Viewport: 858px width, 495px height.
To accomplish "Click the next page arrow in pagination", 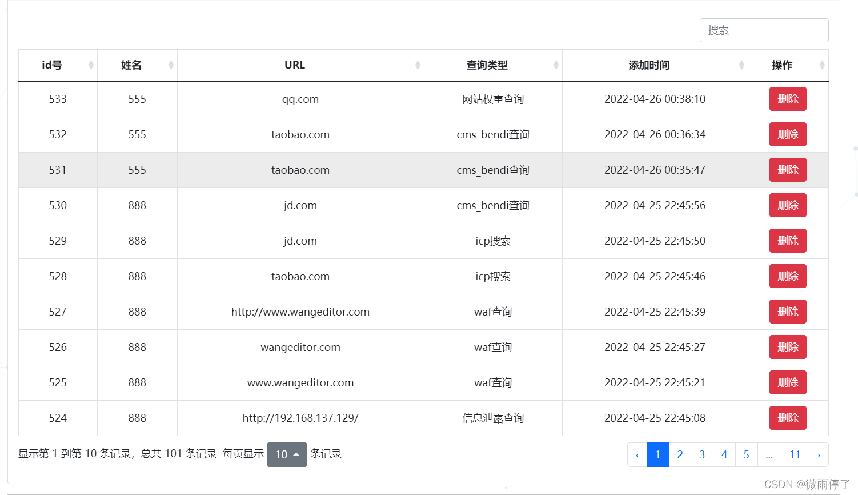I will point(819,454).
